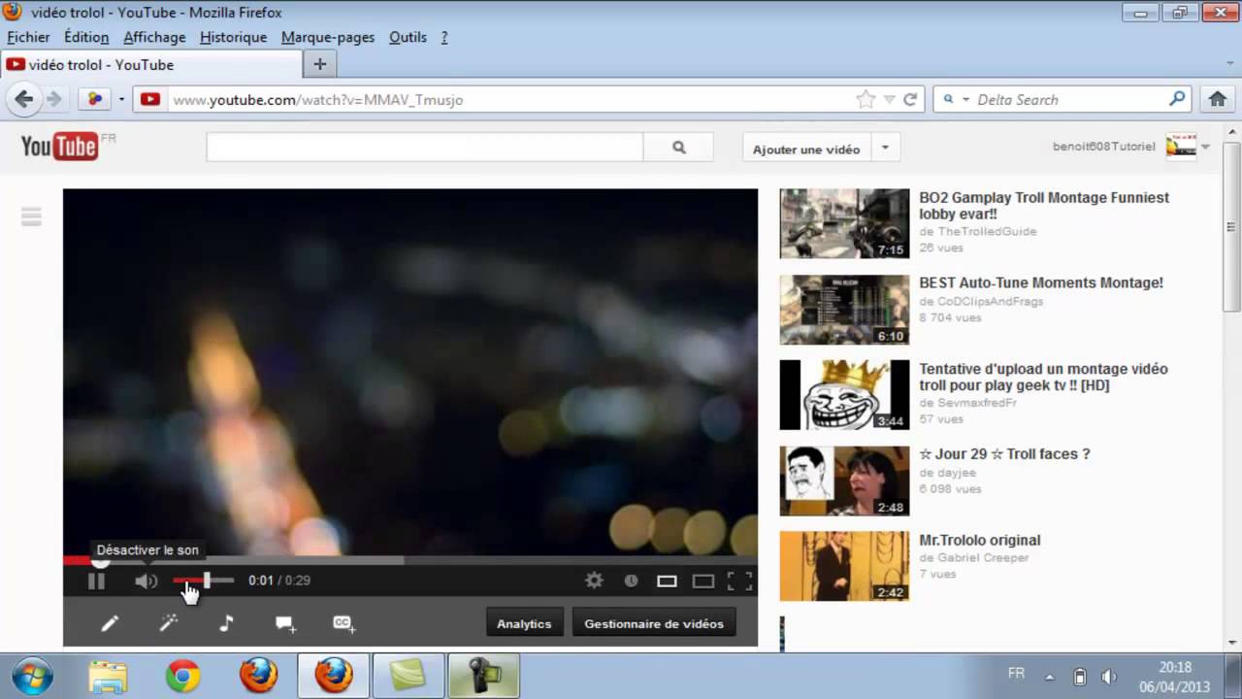The image size is (1242, 699).
Task: Focus the YouTube search field
Action: pos(424,148)
